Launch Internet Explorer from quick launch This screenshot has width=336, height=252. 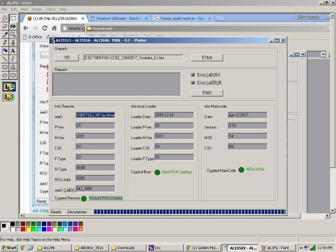(30, 248)
